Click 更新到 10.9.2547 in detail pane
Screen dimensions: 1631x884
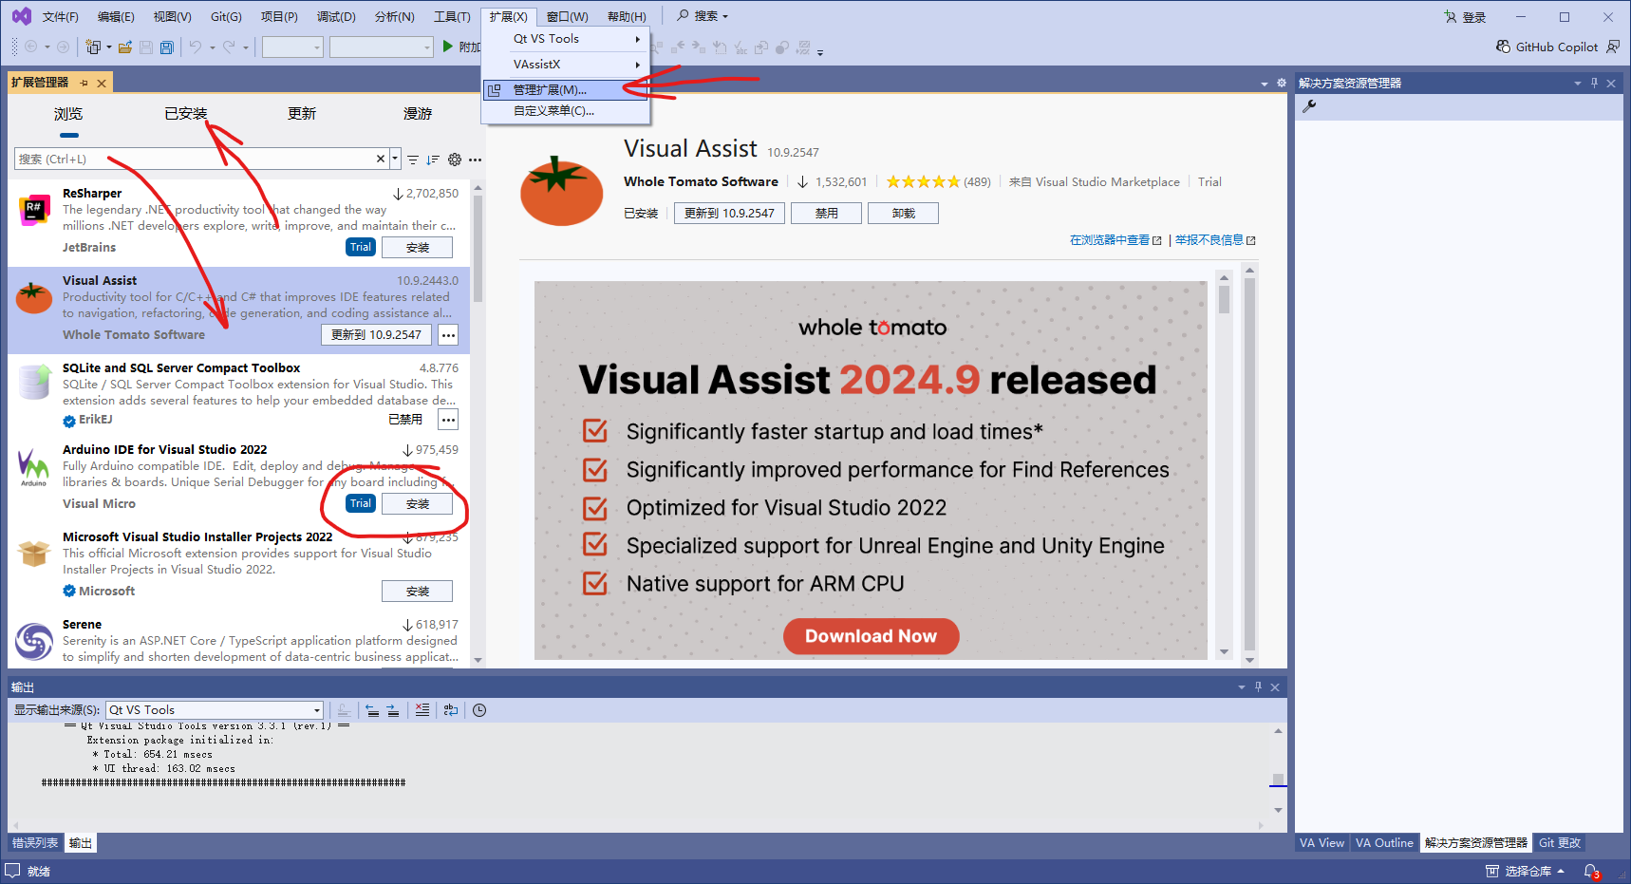(x=729, y=214)
